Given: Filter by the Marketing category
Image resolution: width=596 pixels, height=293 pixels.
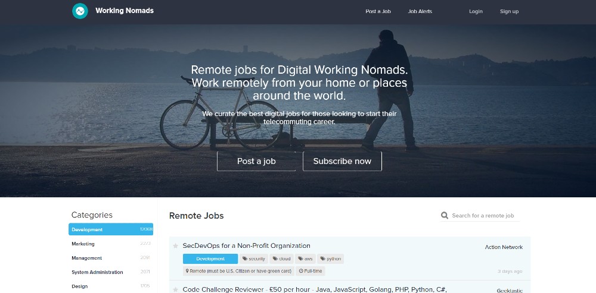Looking at the screenshot, I should point(83,244).
